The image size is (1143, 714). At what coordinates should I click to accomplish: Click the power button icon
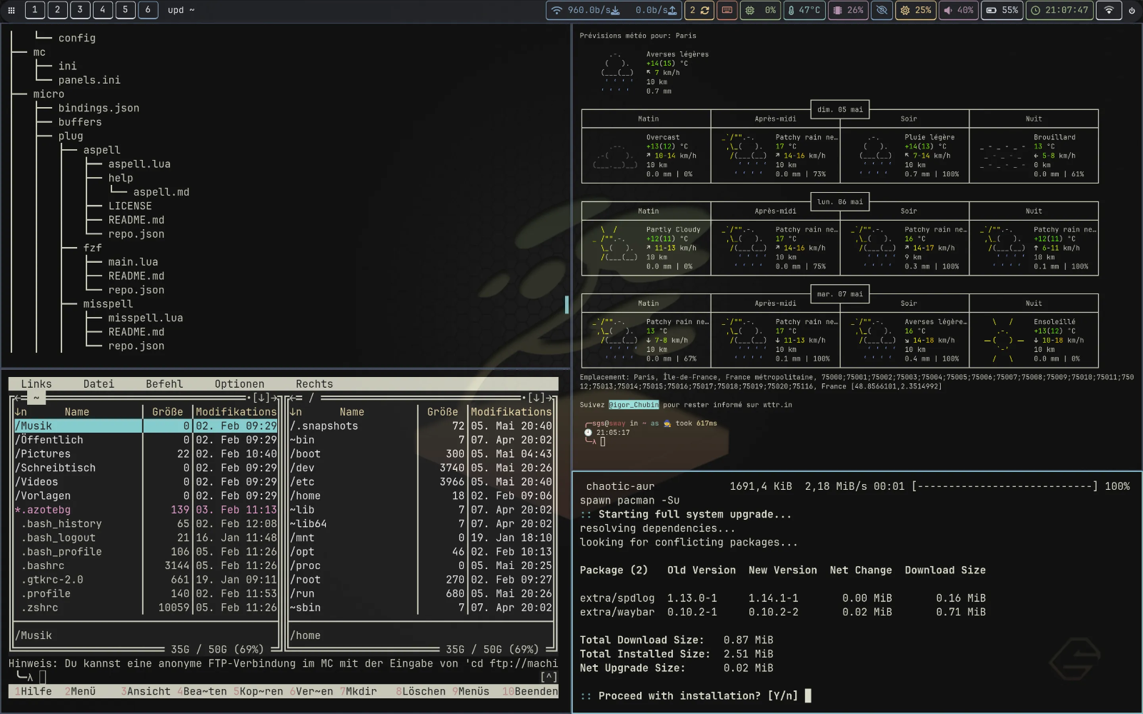(1132, 10)
